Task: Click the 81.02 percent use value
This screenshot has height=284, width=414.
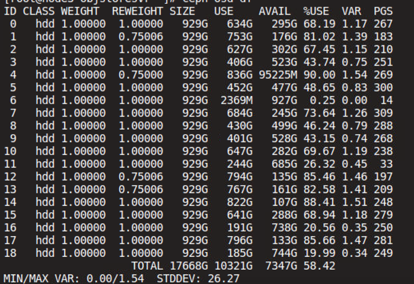Action: click(319, 37)
